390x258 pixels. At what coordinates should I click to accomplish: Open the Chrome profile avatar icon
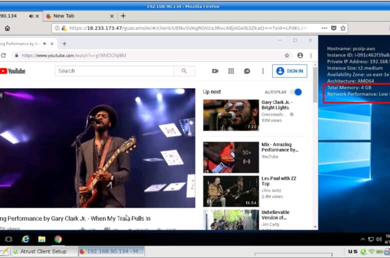300,55
